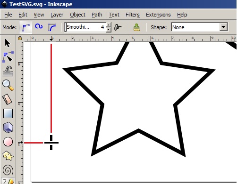237x184 pixels.
Task: Select the Node edit tool
Action: [8, 57]
